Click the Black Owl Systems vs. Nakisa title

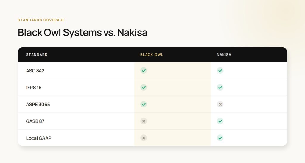(x=83, y=32)
